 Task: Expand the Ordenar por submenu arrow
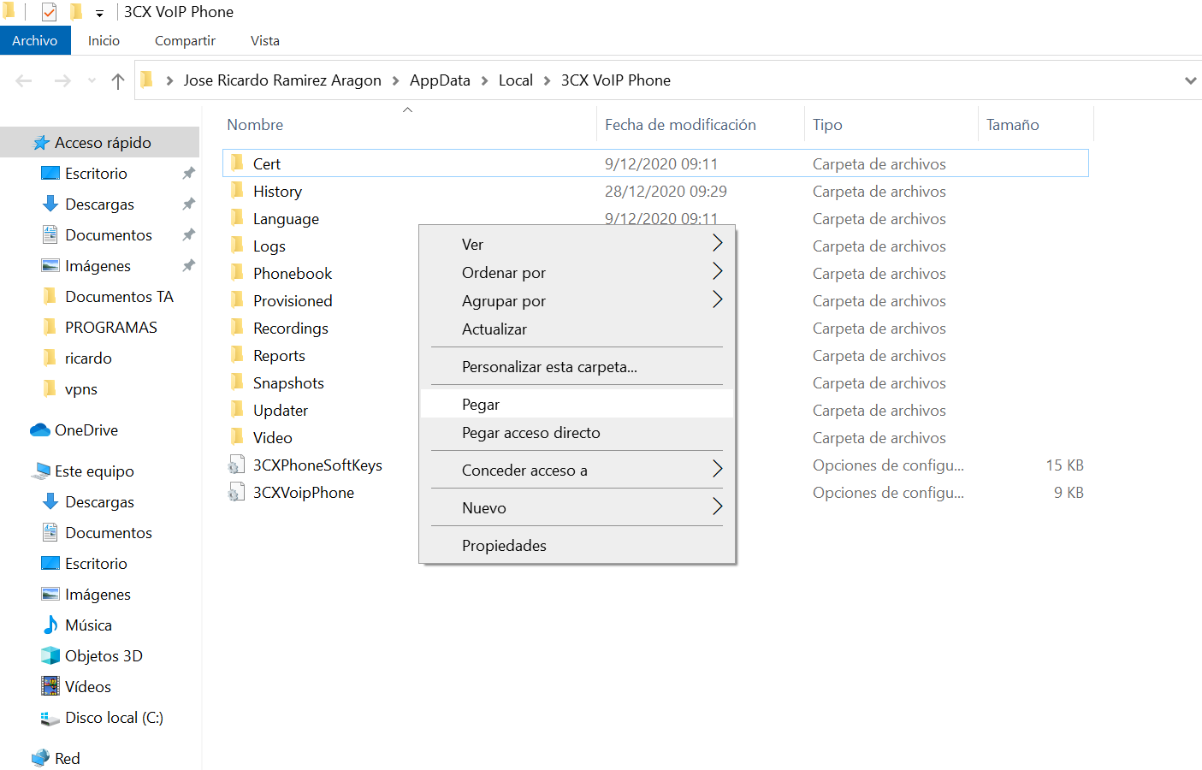coord(717,271)
